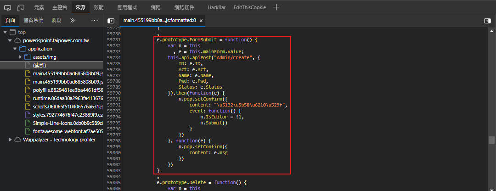Open the styles.792774676f47c23889f9 stylesheet
The image size is (496, 191).
68,114
